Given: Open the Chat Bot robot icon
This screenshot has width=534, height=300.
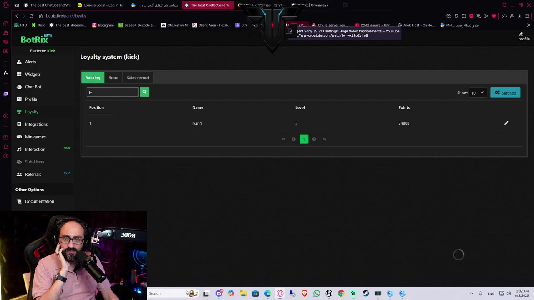Looking at the screenshot, I should click(19, 87).
